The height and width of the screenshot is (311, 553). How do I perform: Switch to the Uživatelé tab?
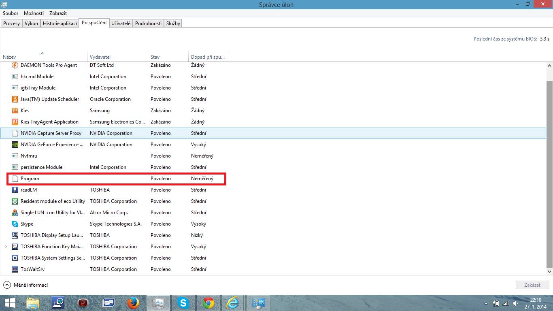[x=121, y=23]
